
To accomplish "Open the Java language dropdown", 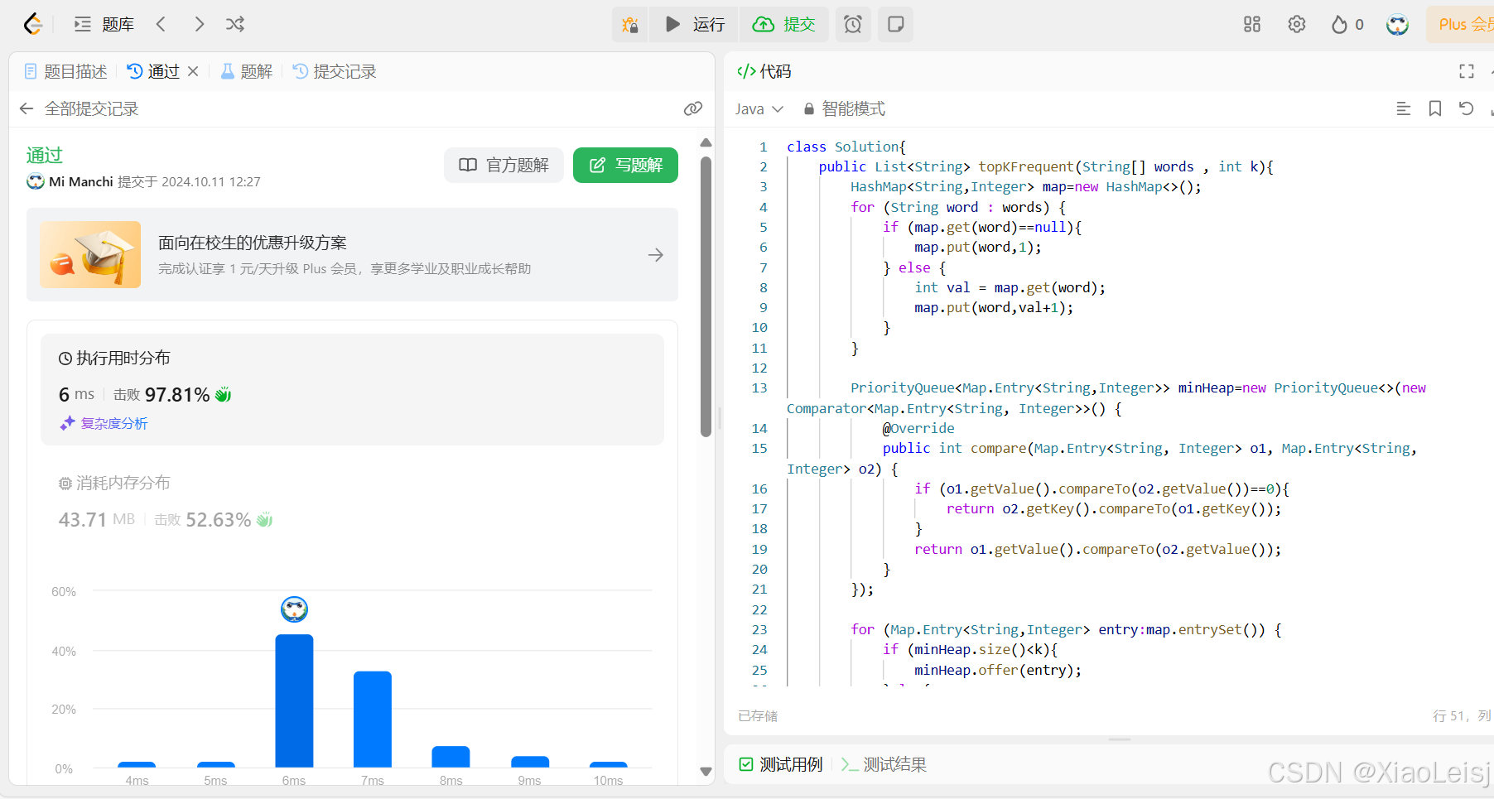I will tap(759, 108).
